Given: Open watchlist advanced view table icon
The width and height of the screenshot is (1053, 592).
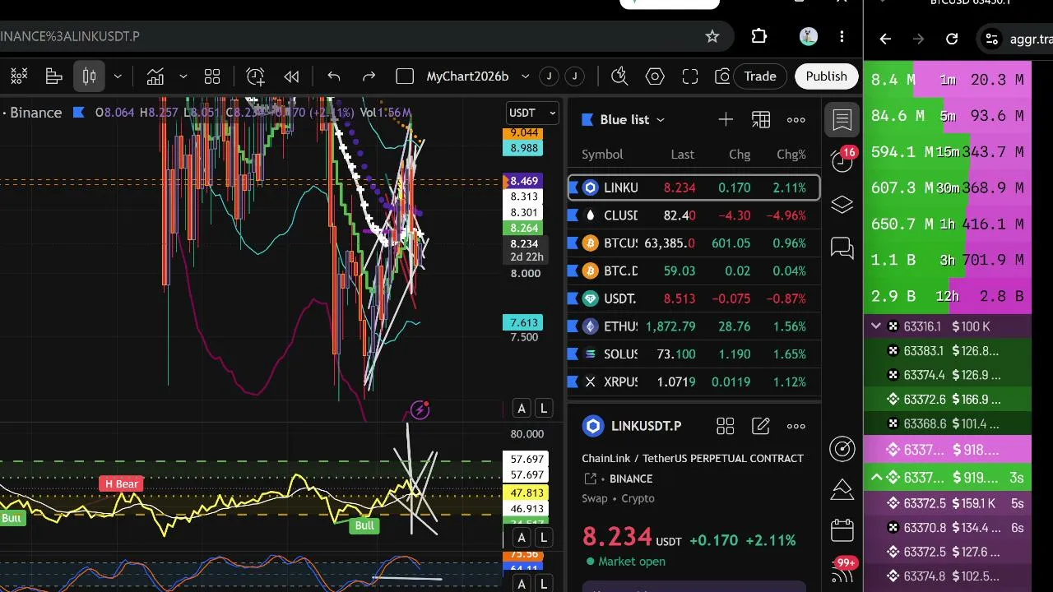Looking at the screenshot, I should coord(761,120).
